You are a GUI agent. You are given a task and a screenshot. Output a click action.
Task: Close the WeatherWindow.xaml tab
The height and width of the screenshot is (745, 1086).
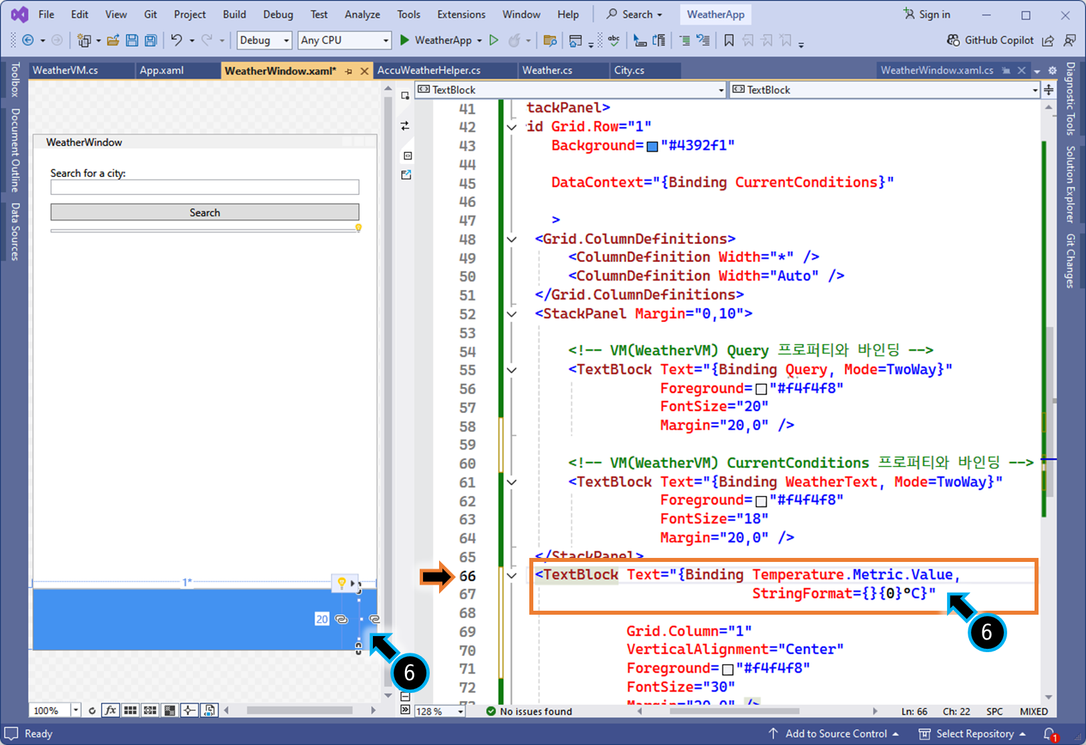pos(364,71)
